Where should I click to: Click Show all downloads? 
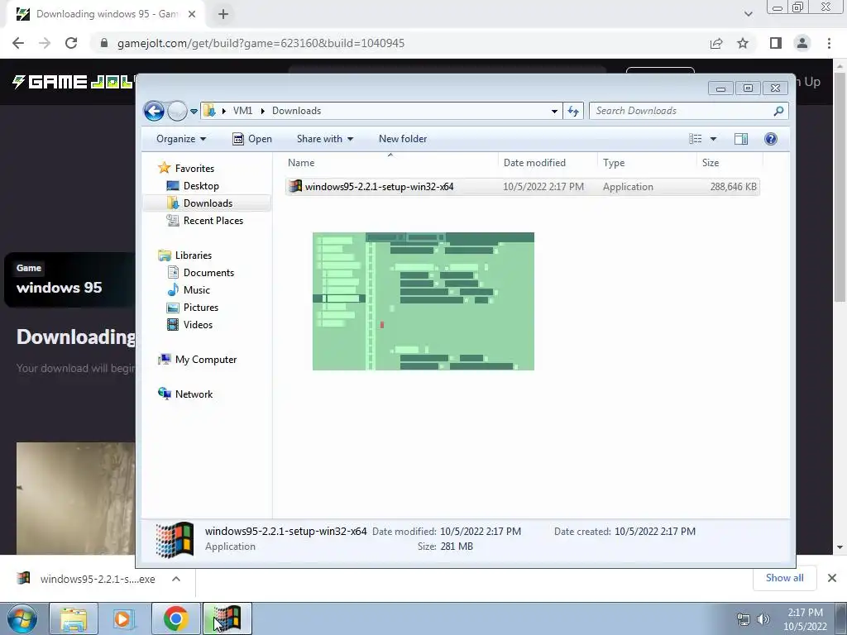click(784, 578)
